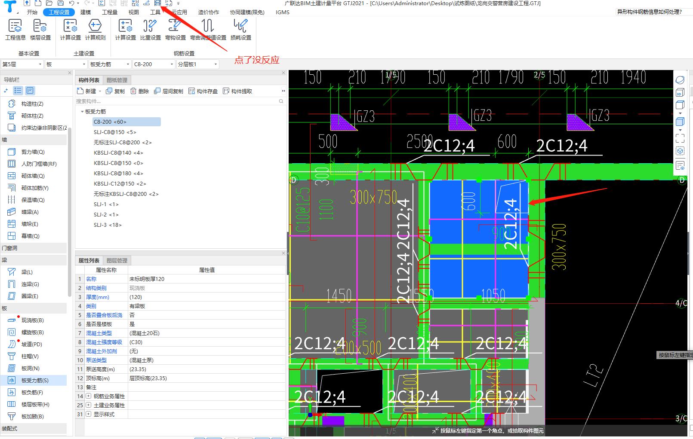This screenshot has width=693, height=439.
Task: Open the C8-200 component dropdown
Action: (x=154, y=64)
